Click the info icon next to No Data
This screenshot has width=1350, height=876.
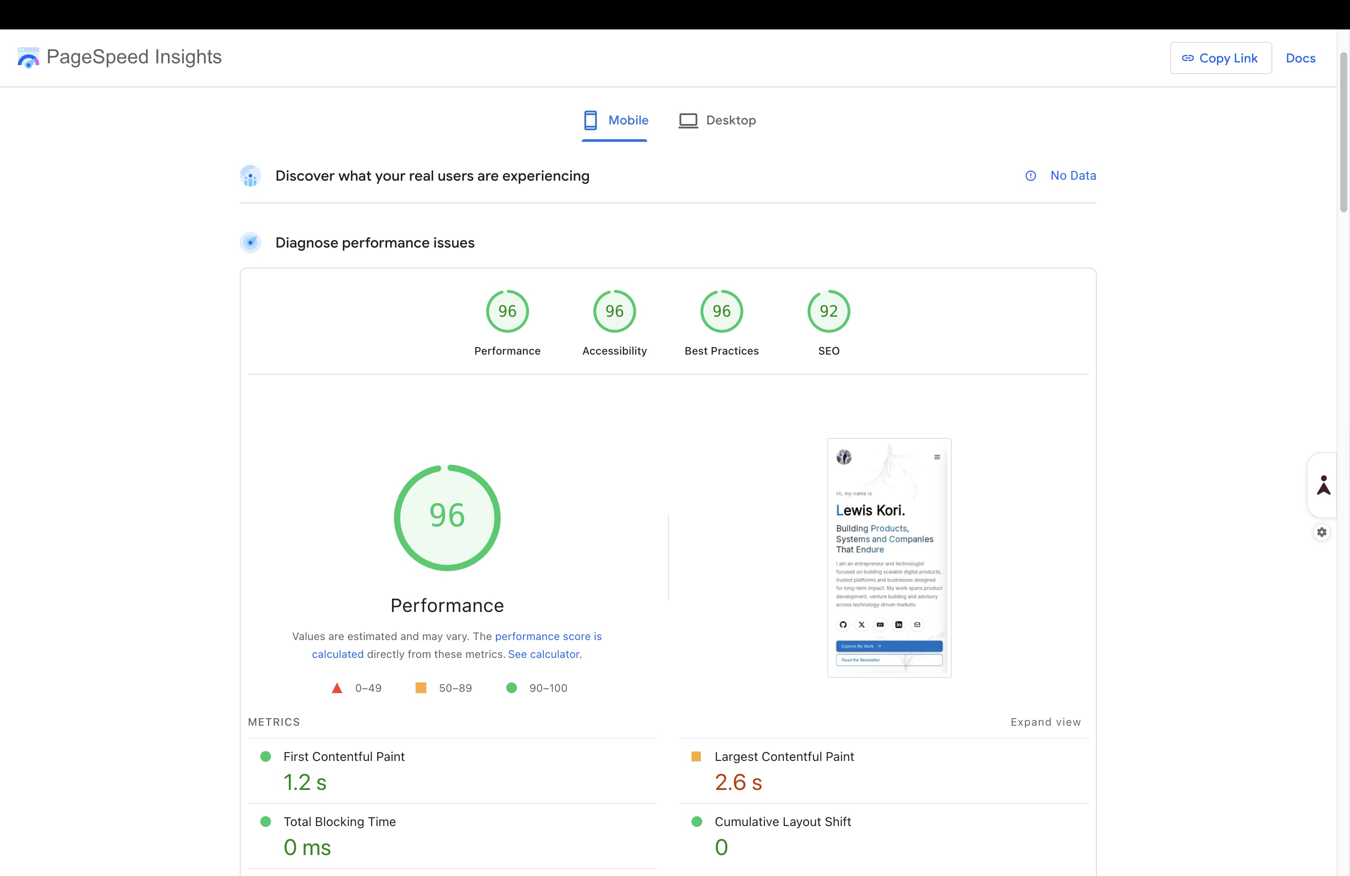pos(1030,176)
